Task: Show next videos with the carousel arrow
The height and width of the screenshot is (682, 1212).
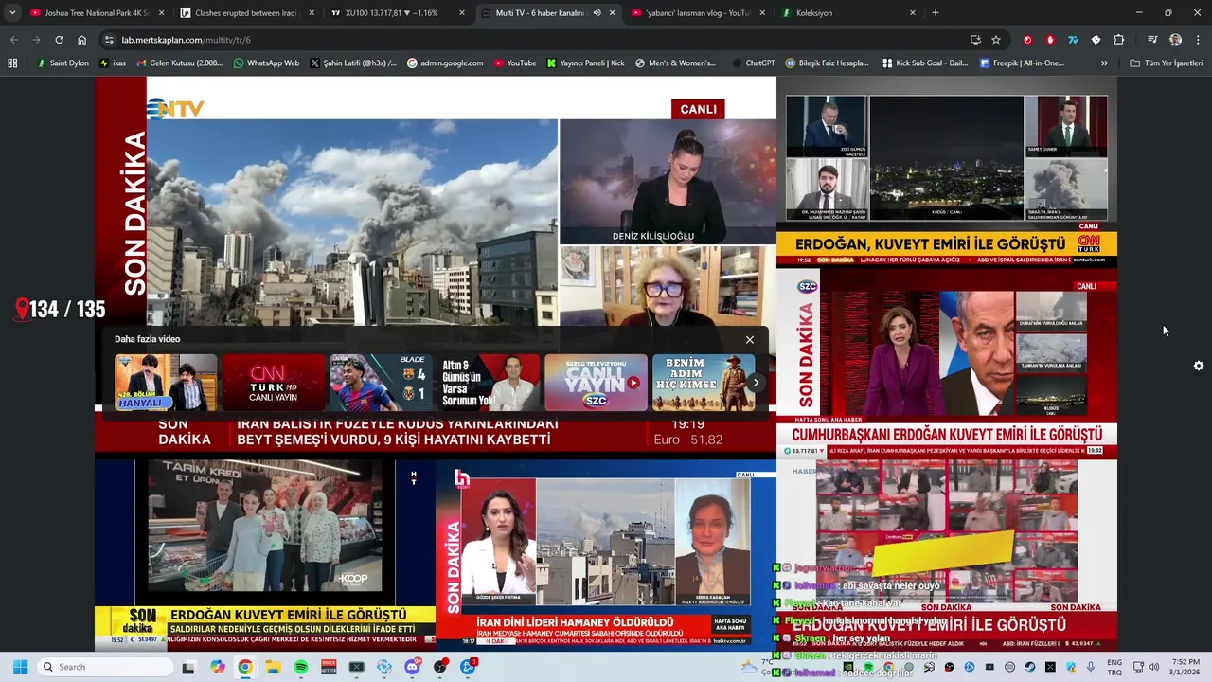Action: pos(755,383)
